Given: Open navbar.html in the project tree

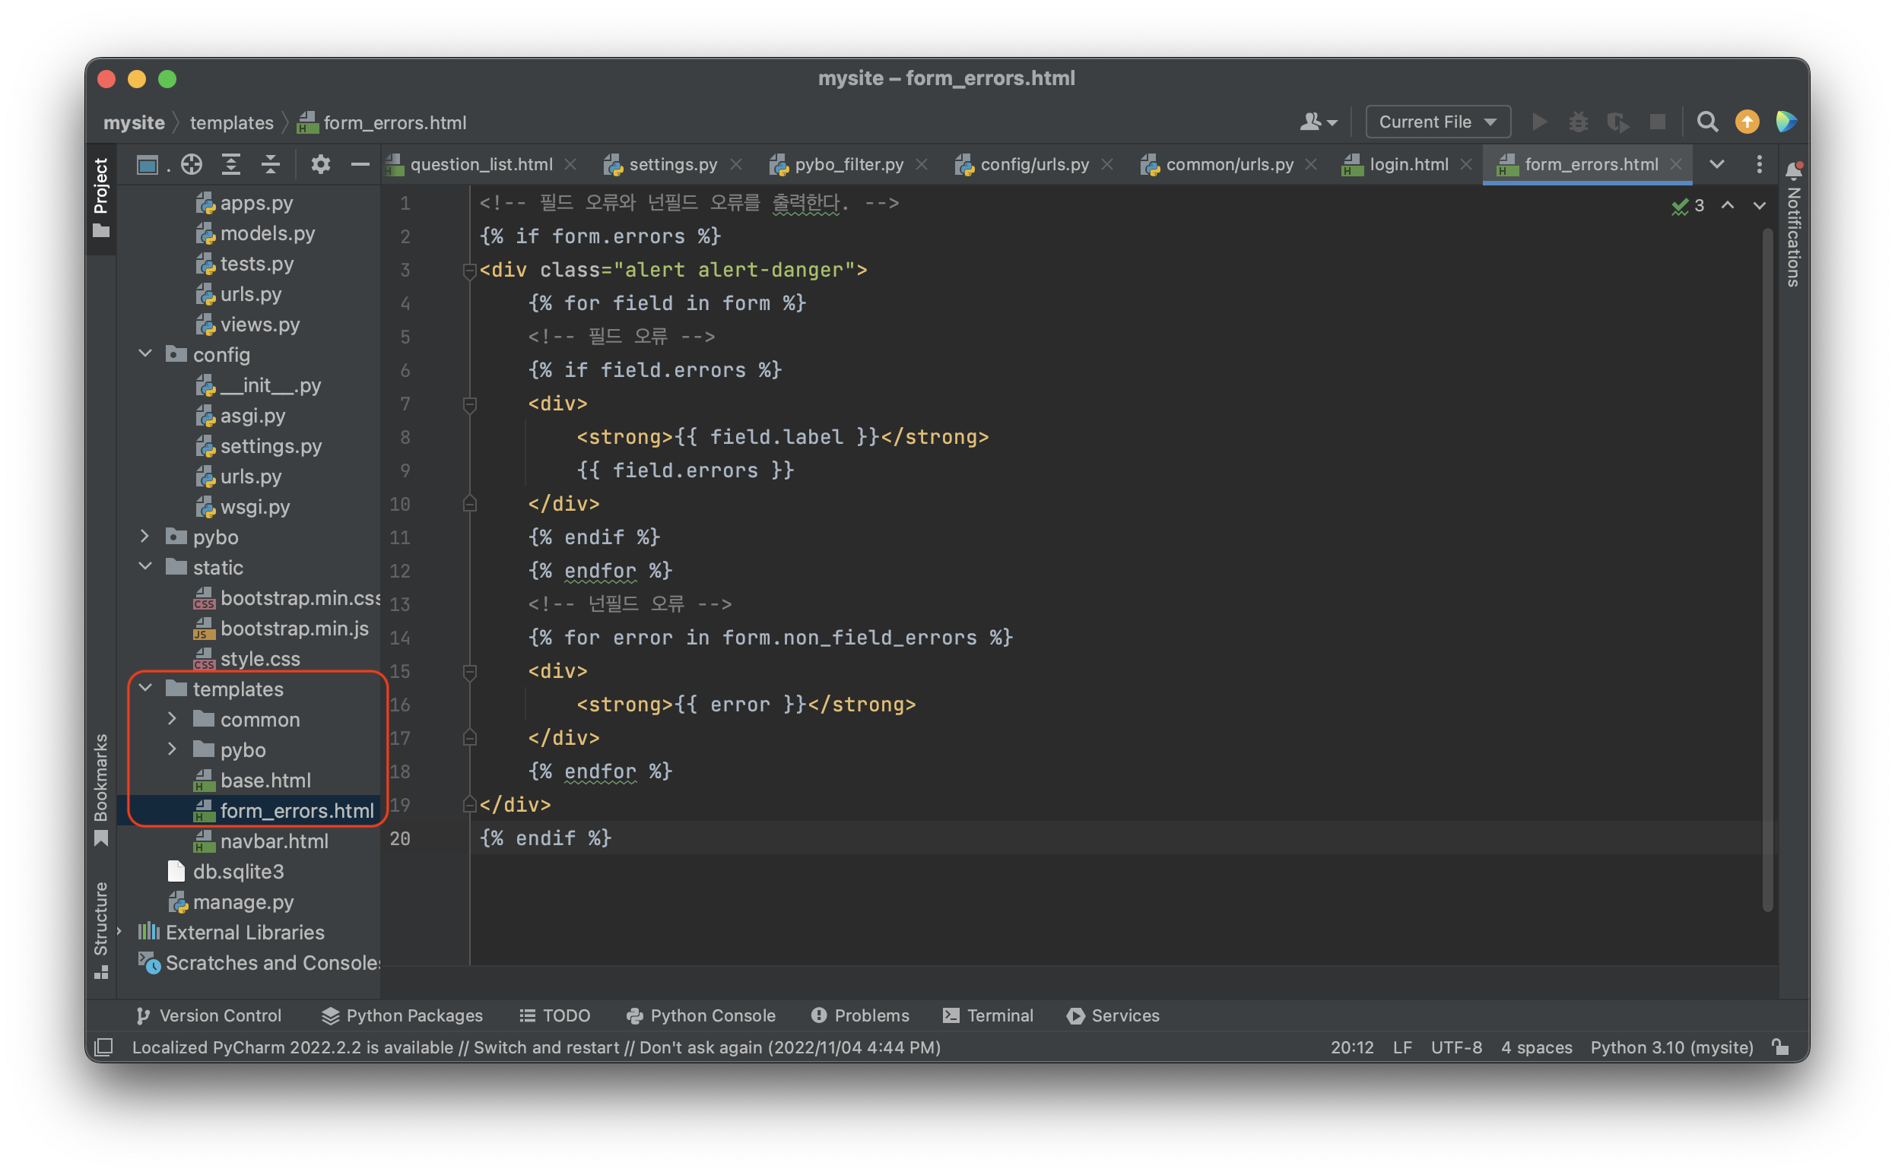Looking at the screenshot, I should pyautogui.click(x=274, y=841).
